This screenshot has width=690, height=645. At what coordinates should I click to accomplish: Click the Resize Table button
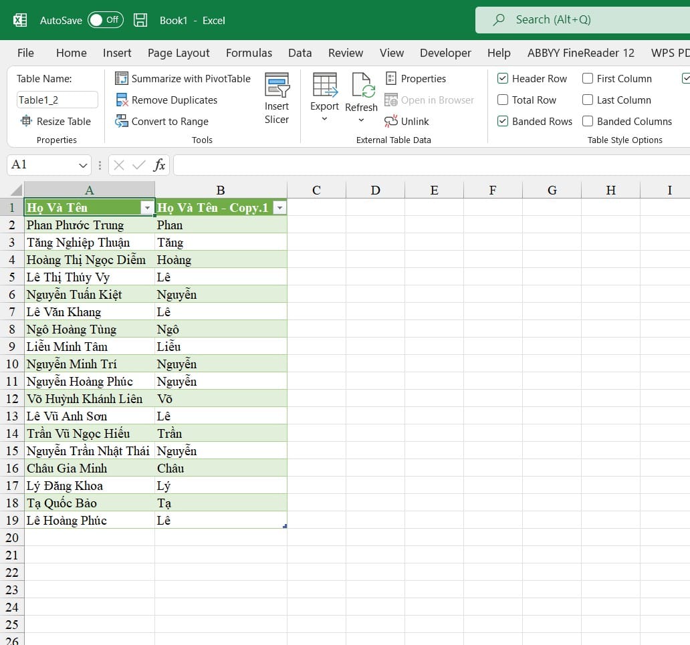tap(55, 122)
